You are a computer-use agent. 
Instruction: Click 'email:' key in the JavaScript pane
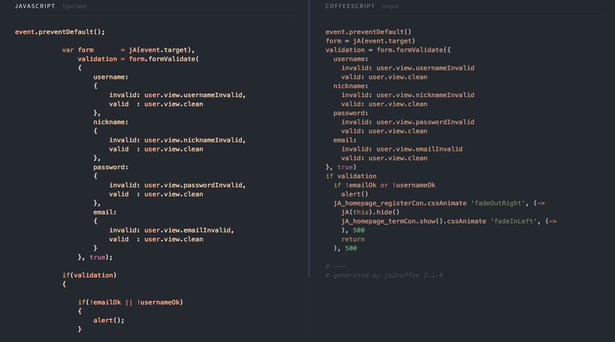pos(105,212)
